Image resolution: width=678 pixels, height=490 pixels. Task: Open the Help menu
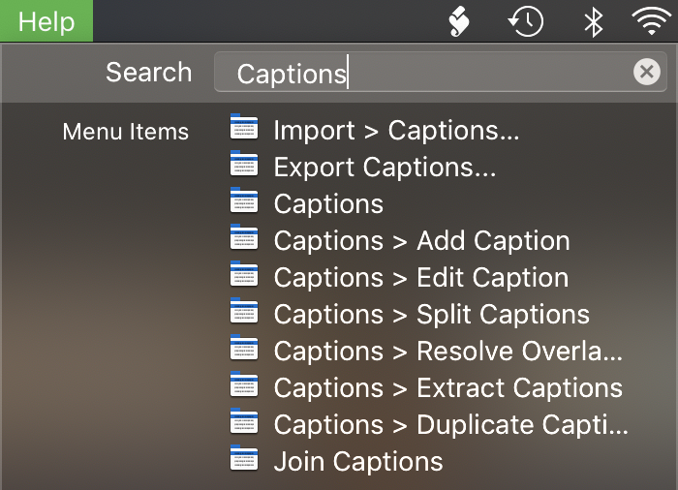(x=46, y=21)
